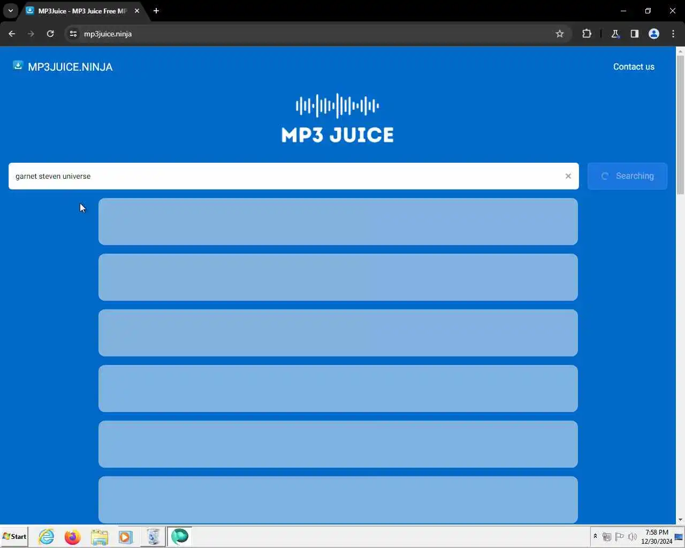685x548 pixels.
Task: Open the Action Center flag icon
Action: [x=620, y=537]
